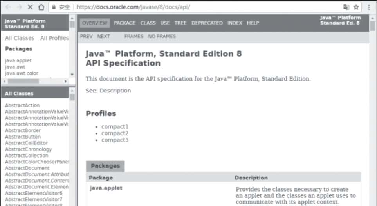377x206 pixels.
Task: Click the packages frame horizontal scrollbar thumb
Action: pos(23,82)
